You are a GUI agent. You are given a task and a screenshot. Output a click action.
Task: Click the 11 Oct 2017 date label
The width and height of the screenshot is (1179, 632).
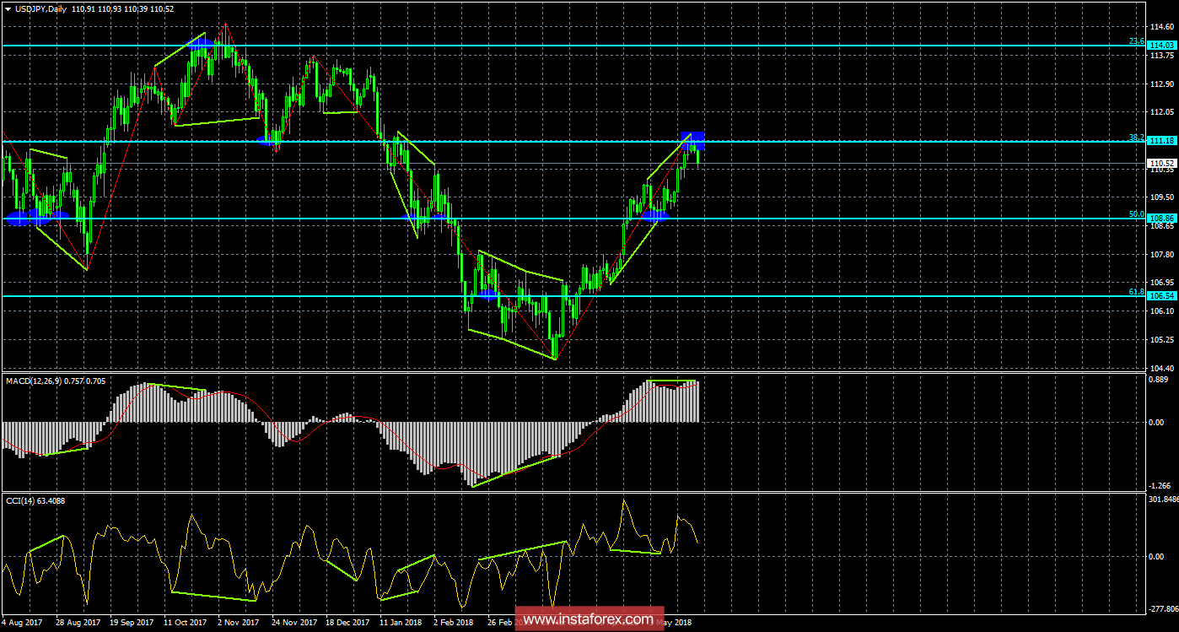click(185, 623)
